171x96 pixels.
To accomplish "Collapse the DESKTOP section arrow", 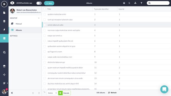I will 39,18.
